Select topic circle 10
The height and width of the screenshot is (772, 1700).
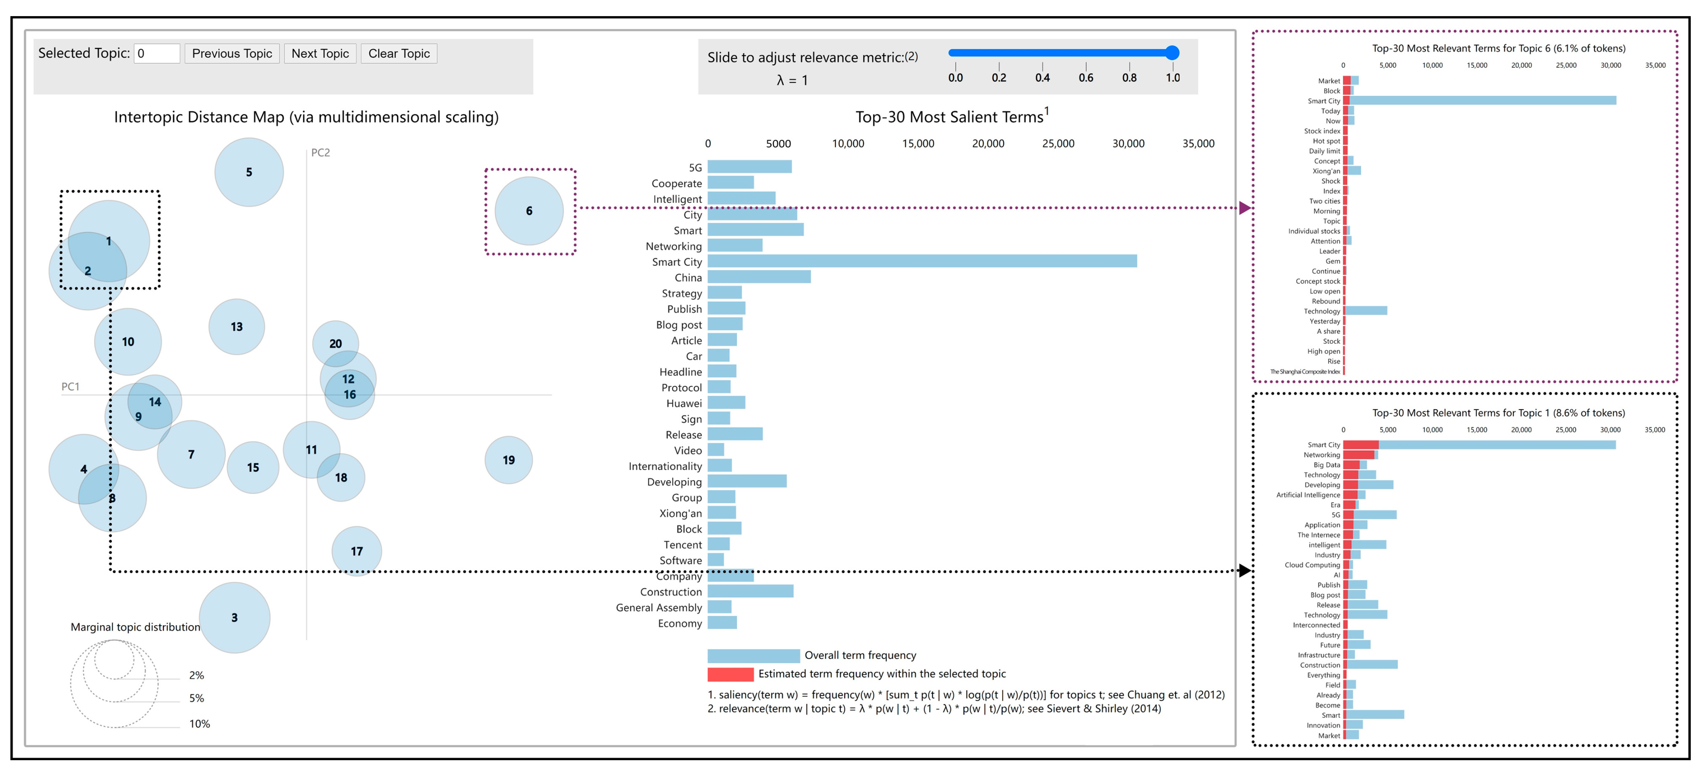pos(128,342)
